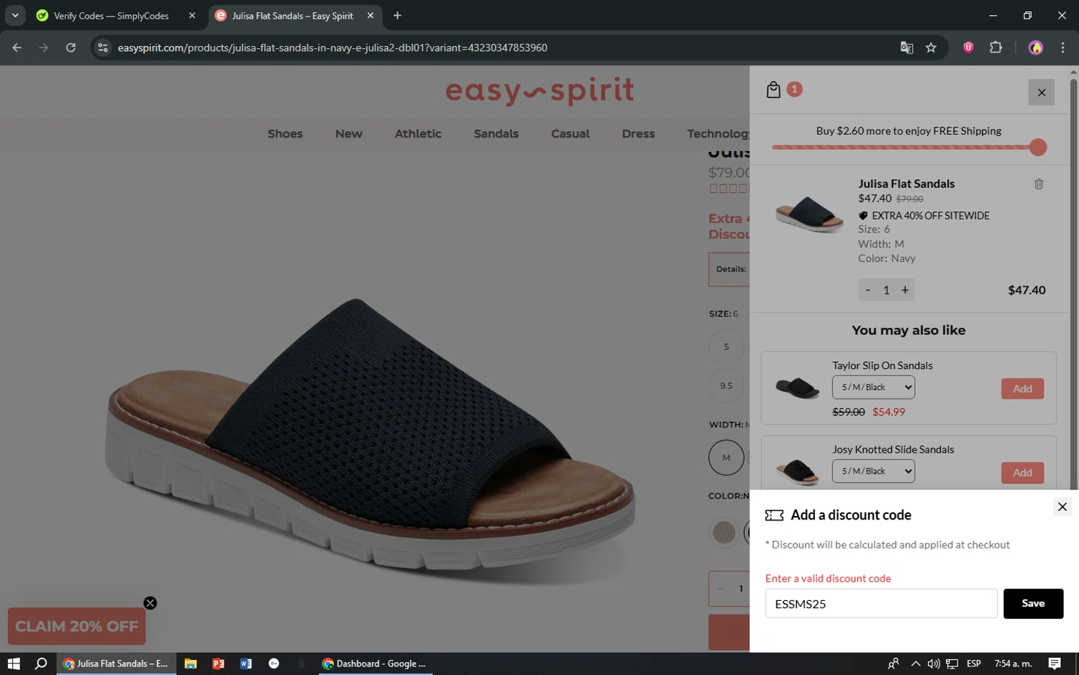Click the free shipping progress bar knob

[x=1037, y=148]
